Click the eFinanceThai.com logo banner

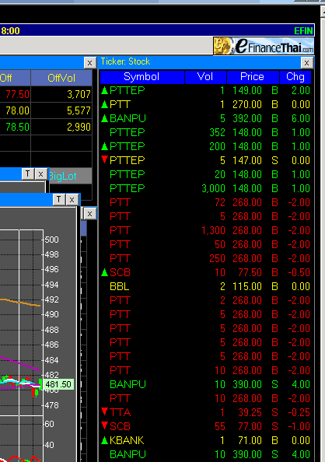[x=264, y=46]
